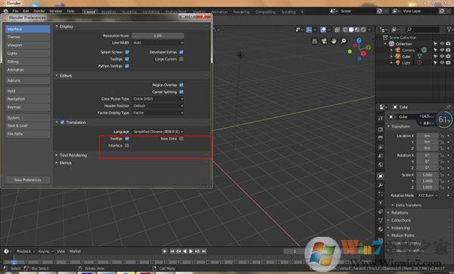Open the Color Picker Type dropdown
The image size is (454, 274).
158,98
